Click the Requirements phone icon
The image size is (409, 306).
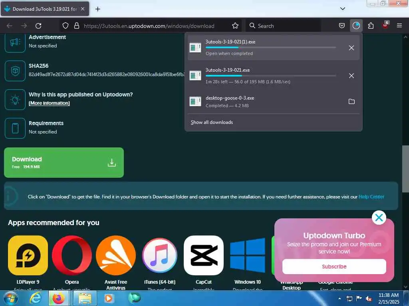15,128
